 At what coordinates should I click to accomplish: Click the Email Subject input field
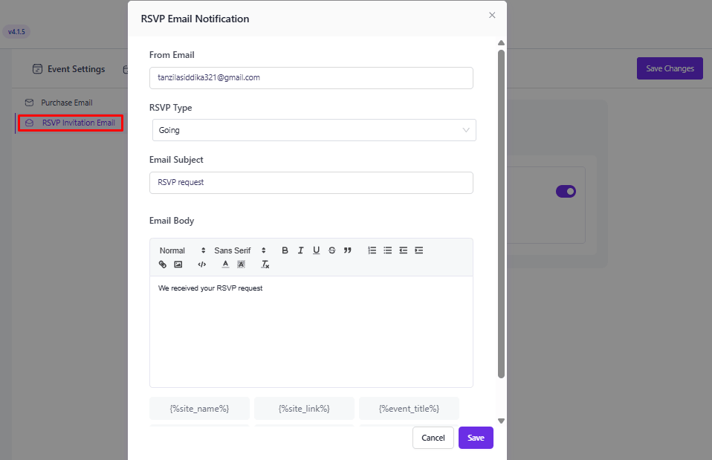point(311,182)
